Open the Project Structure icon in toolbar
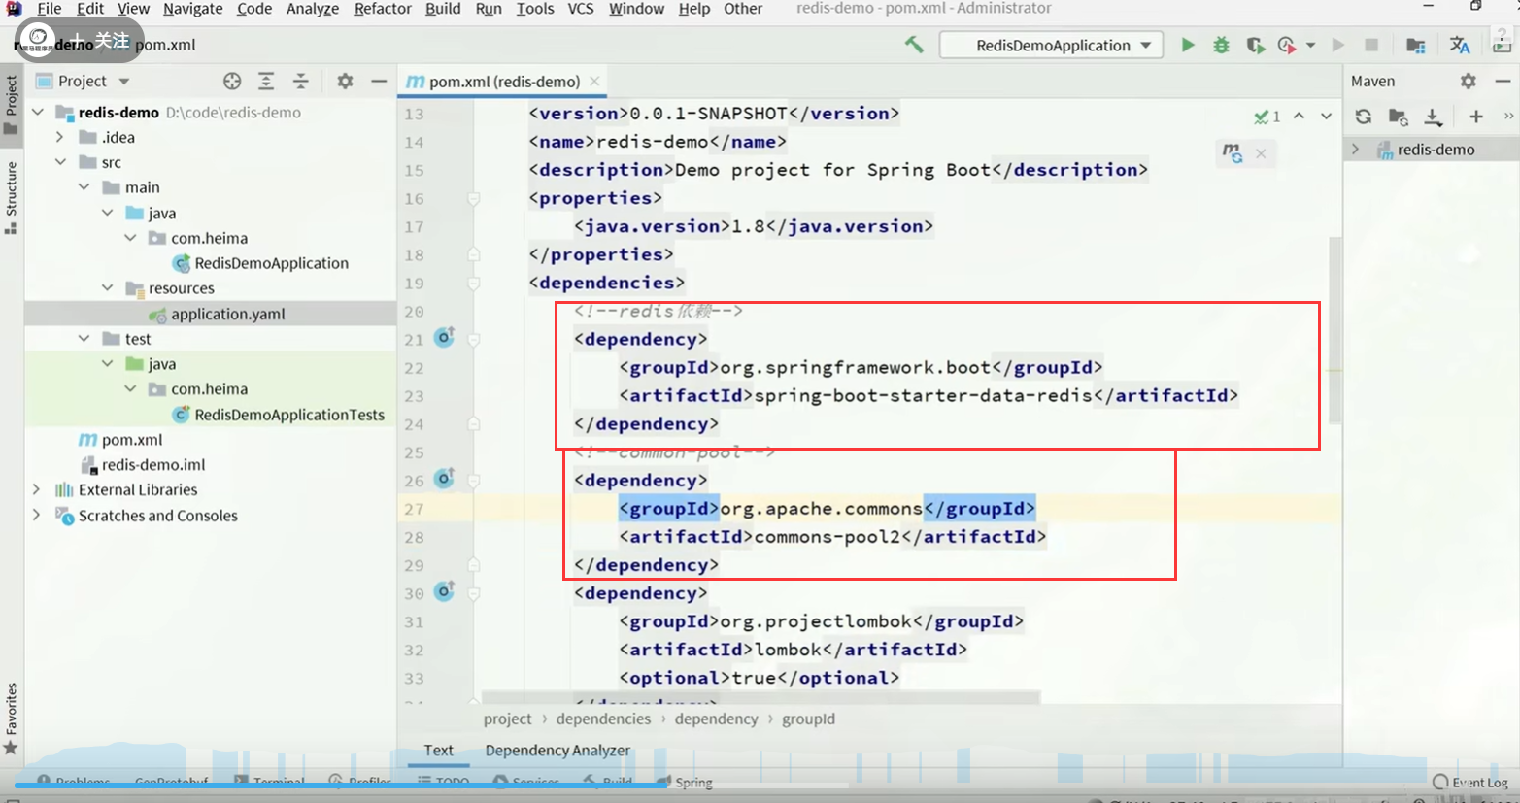The width and height of the screenshot is (1520, 803). point(1415,45)
